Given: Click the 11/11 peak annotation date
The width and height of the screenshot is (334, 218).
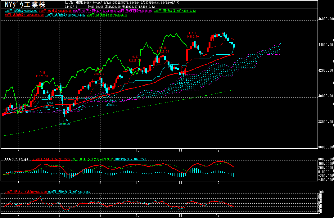Looking at the screenshot, I should click(x=192, y=33).
